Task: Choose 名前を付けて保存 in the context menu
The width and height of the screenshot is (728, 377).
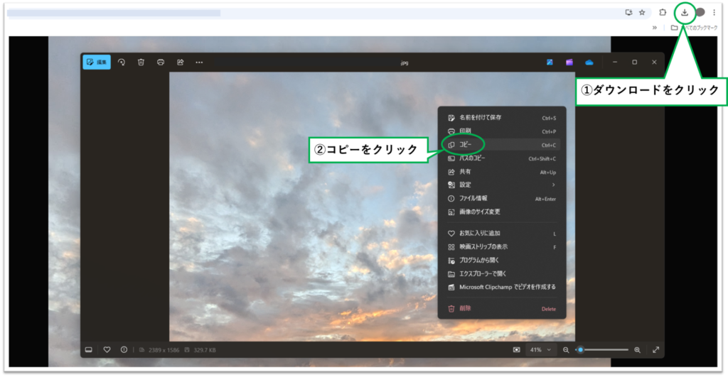Action: 480,118
